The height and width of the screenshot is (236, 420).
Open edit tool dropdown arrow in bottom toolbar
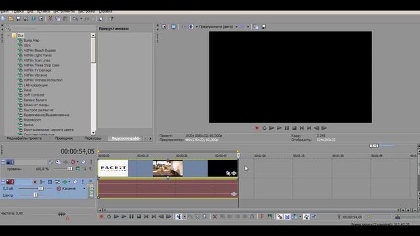(184, 217)
